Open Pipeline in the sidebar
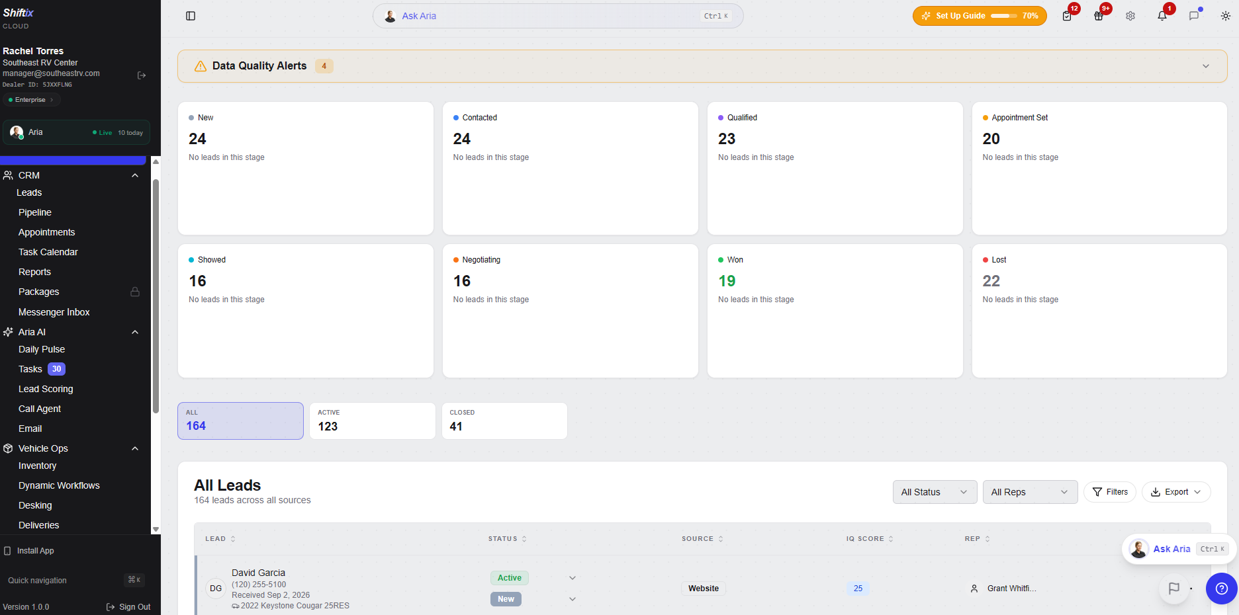 (35, 212)
